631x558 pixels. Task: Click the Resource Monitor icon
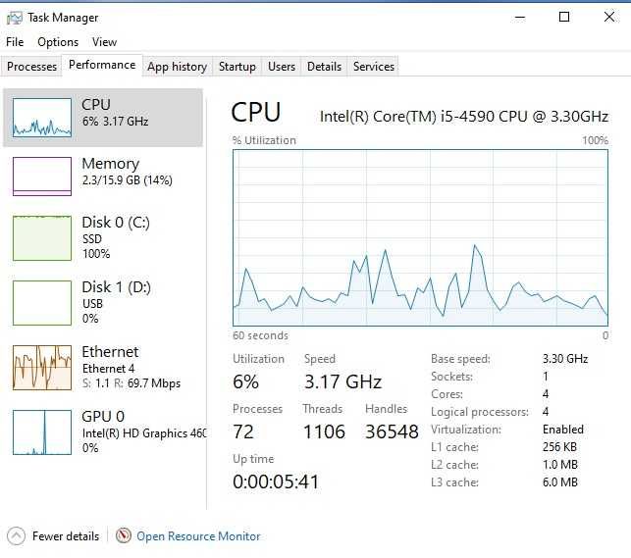[x=124, y=536]
